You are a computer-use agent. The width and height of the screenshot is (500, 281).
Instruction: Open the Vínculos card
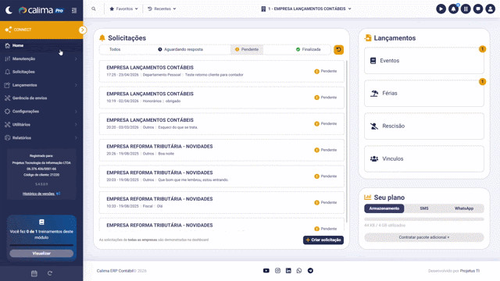pos(424,158)
